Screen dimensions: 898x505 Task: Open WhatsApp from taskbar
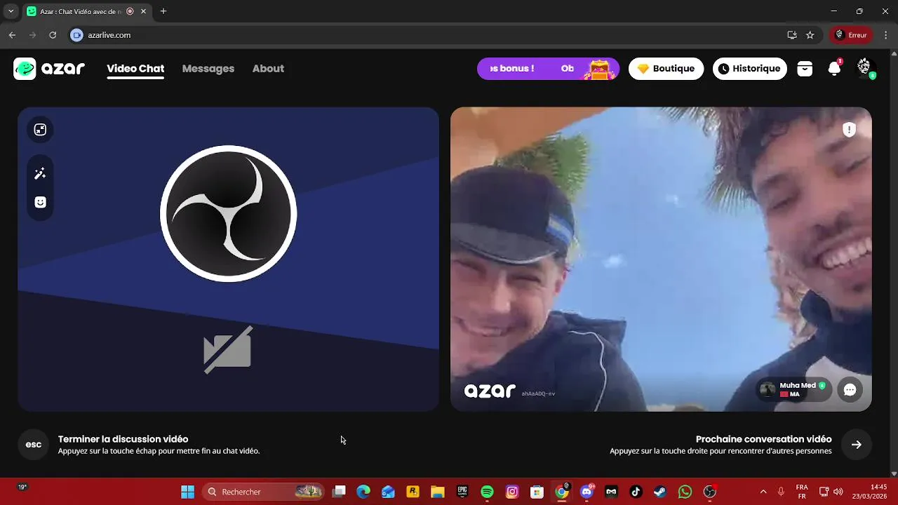point(685,492)
